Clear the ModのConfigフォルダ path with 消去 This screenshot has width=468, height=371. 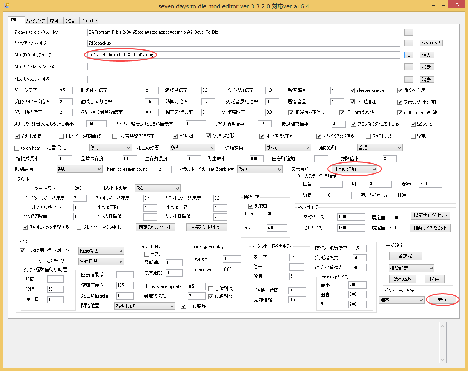(x=427, y=55)
